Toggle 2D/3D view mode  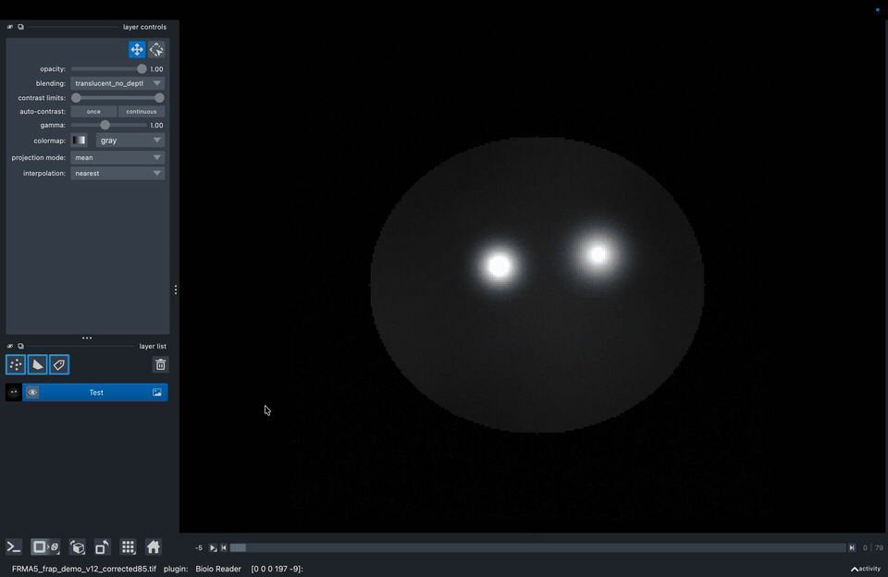45,547
